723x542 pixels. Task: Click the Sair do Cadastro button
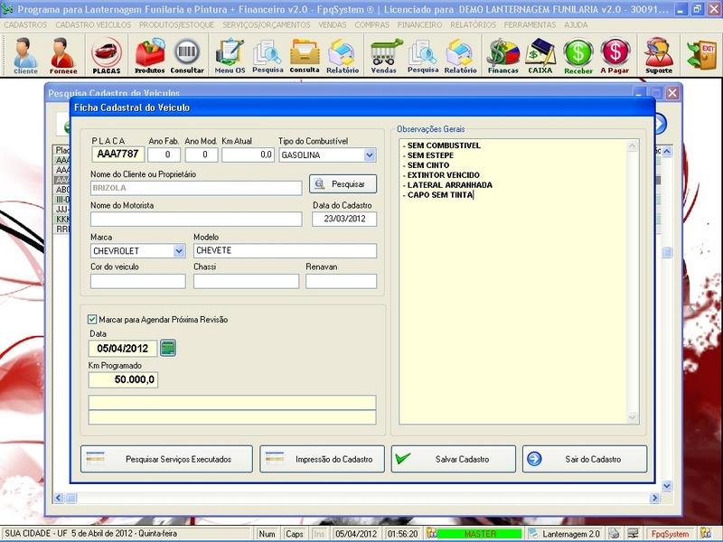point(585,459)
